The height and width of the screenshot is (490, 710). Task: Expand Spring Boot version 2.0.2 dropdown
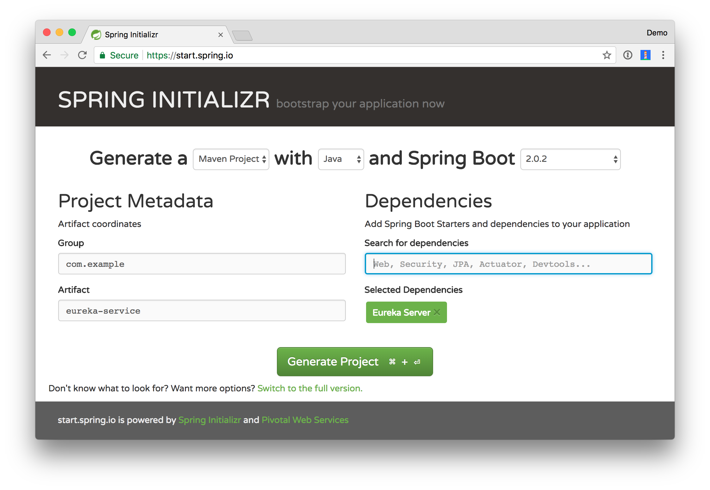[570, 159]
